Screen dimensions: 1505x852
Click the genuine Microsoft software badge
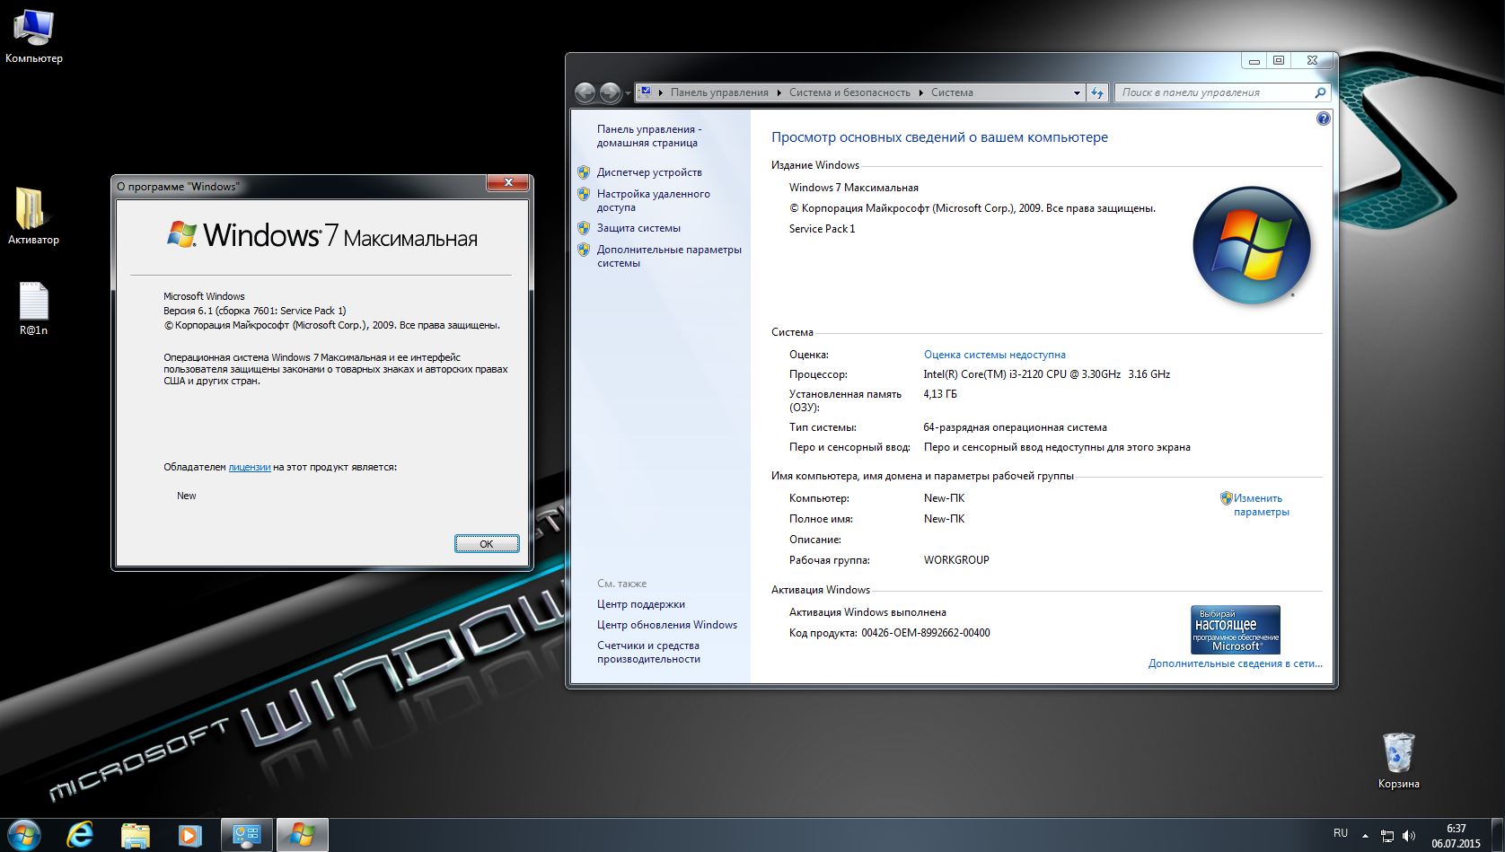pyautogui.click(x=1235, y=629)
